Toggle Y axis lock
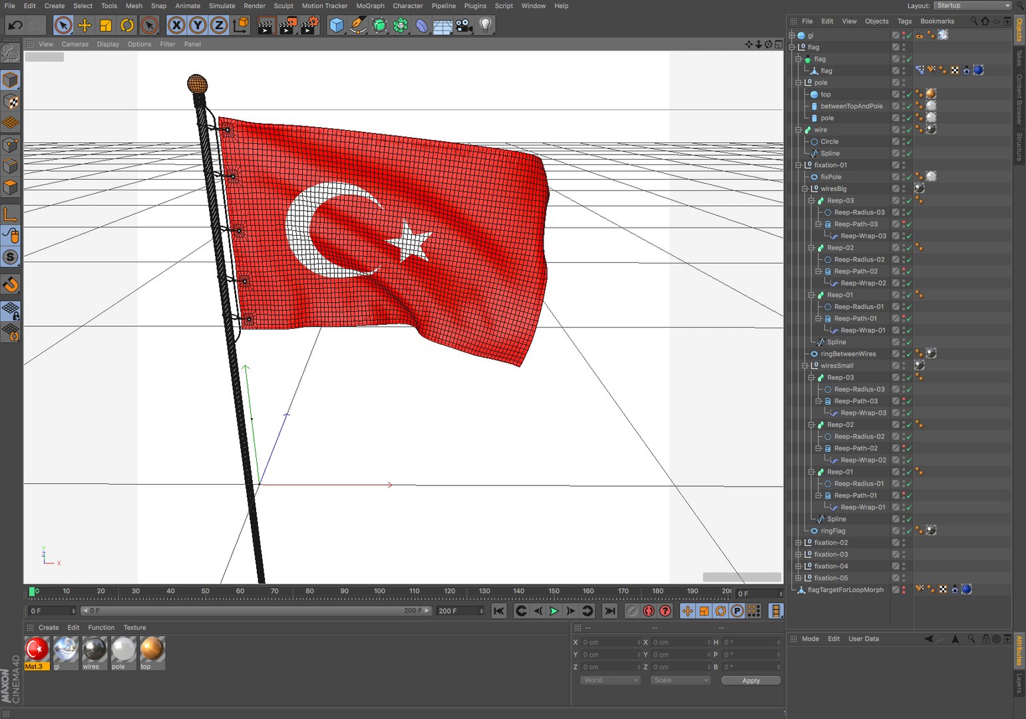Screen dimensions: 1026x719 click(x=198, y=25)
